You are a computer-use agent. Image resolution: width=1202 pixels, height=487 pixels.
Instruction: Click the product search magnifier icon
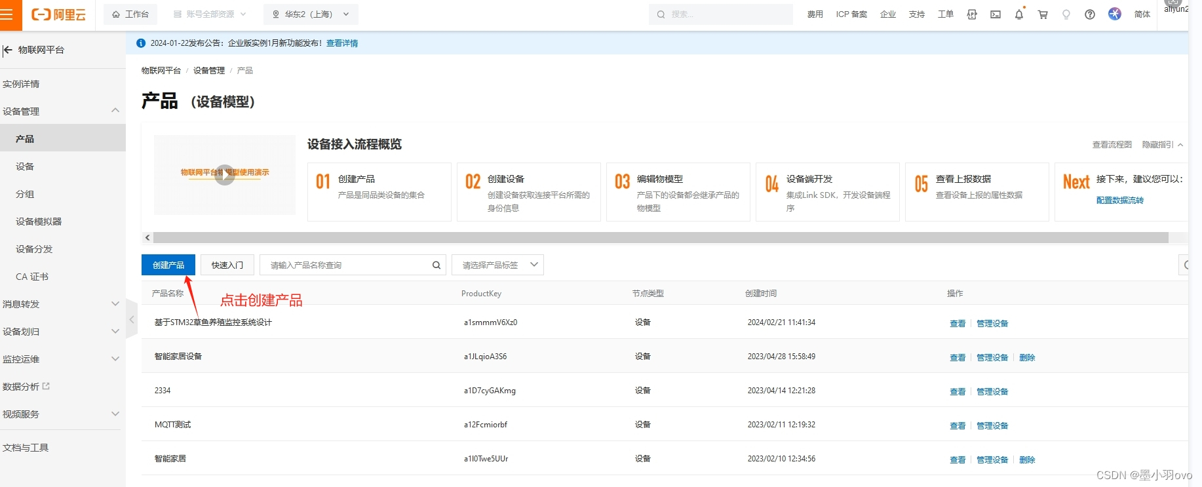(436, 265)
